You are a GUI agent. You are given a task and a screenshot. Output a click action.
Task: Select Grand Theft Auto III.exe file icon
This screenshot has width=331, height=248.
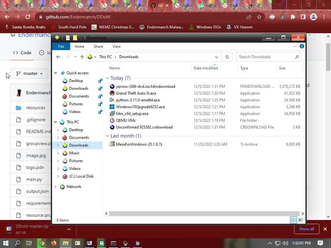112,93
